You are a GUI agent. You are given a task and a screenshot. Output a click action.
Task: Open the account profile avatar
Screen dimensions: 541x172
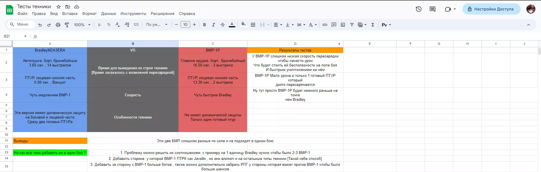coord(531,9)
